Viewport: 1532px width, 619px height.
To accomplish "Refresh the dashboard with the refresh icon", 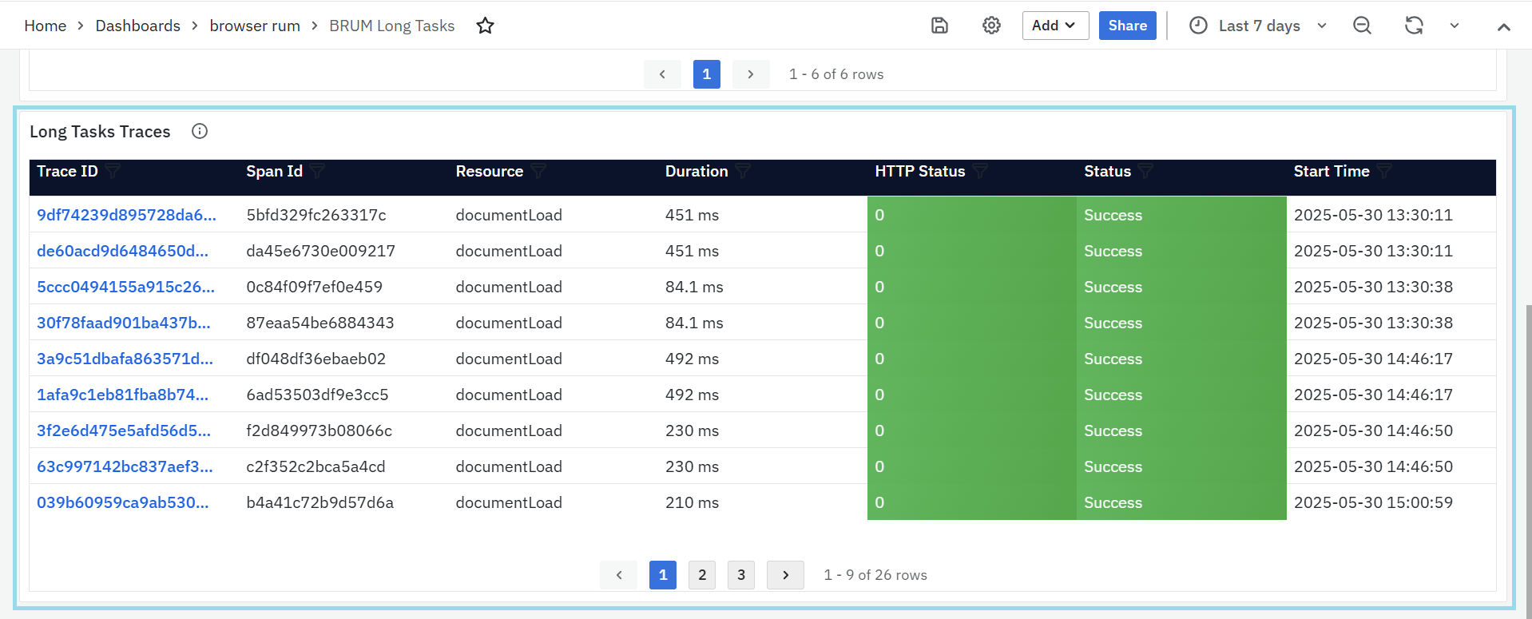I will [x=1414, y=26].
